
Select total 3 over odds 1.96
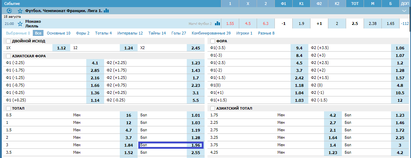196,145
